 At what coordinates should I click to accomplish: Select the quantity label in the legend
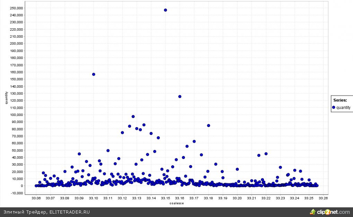coord(343,108)
